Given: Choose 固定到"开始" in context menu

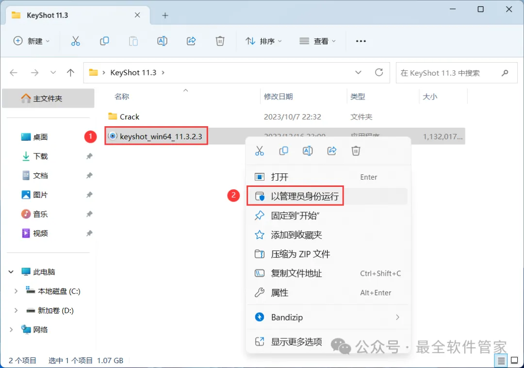Looking at the screenshot, I should (327, 216).
